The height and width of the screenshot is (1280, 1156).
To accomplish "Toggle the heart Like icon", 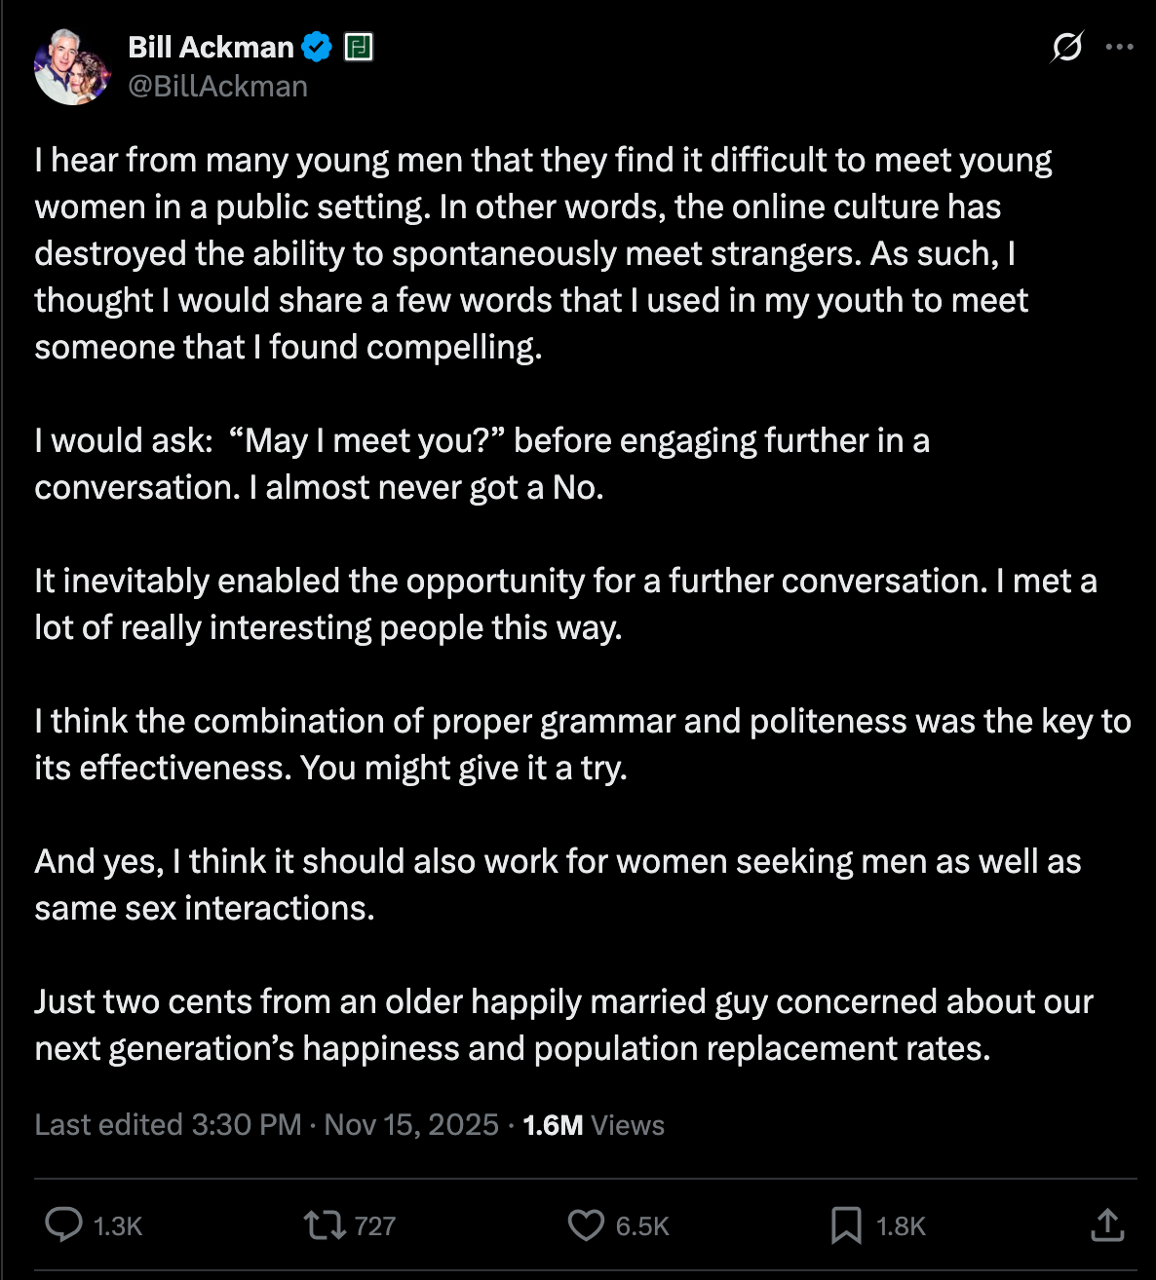I will point(586,1224).
